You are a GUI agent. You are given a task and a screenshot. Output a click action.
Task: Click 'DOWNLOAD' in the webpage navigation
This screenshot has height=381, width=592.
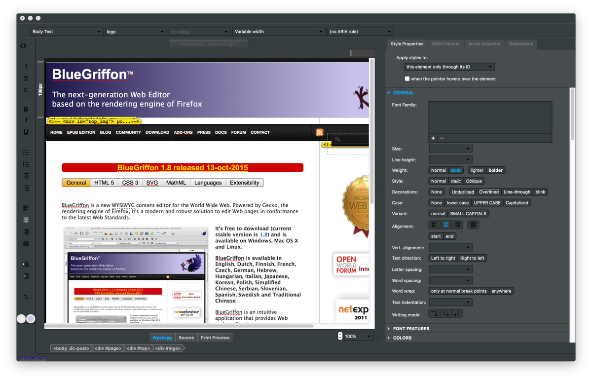click(x=157, y=132)
